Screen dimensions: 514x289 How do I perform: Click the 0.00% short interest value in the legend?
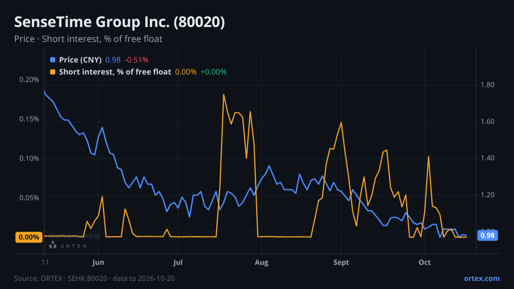click(x=186, y=72)
